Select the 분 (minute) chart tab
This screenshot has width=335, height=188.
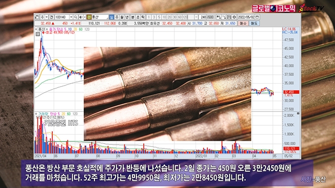point(132,17)
